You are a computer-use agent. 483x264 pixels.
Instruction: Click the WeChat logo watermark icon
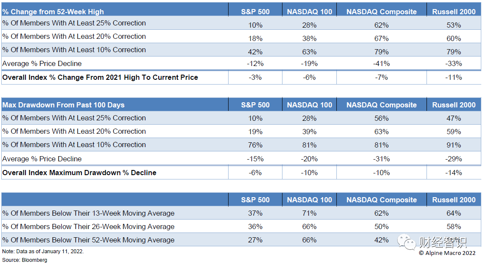[407, 242]
